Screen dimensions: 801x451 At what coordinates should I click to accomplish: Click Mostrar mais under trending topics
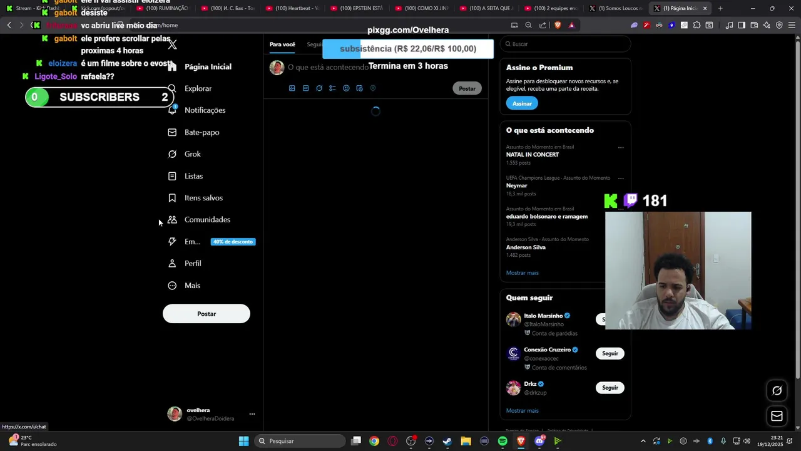(522, 273)
